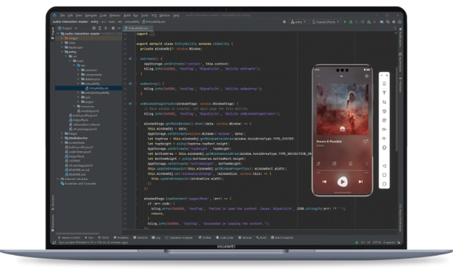The width and height of the screenshot is (453, 277).
Task: Collapse the entry module folder
Action: (62, 52)
